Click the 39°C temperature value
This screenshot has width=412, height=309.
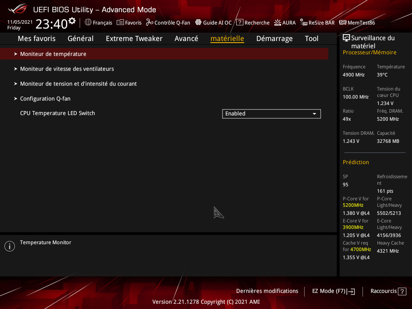[382, 75]
